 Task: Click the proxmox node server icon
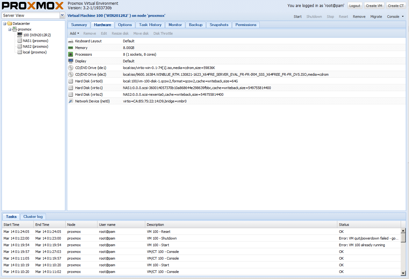tap(15, 29)
